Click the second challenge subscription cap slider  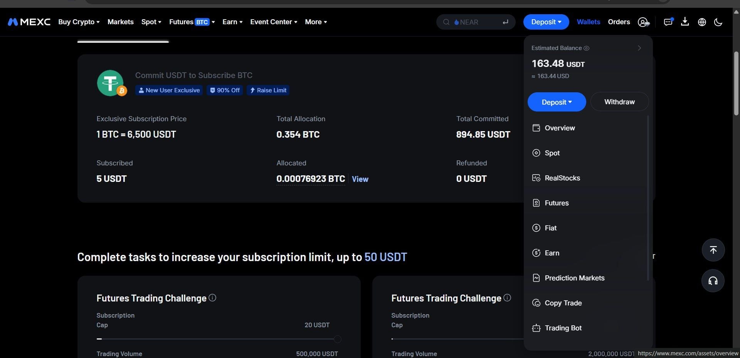tap(457, 339)
